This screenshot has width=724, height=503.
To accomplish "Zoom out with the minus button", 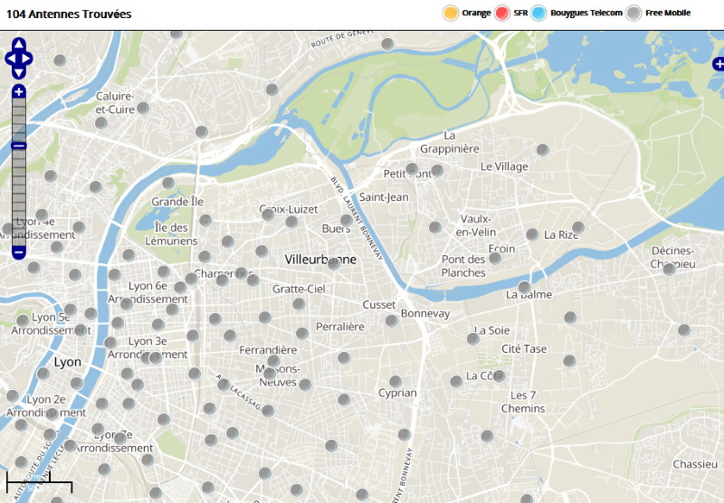I will (19, 252).
